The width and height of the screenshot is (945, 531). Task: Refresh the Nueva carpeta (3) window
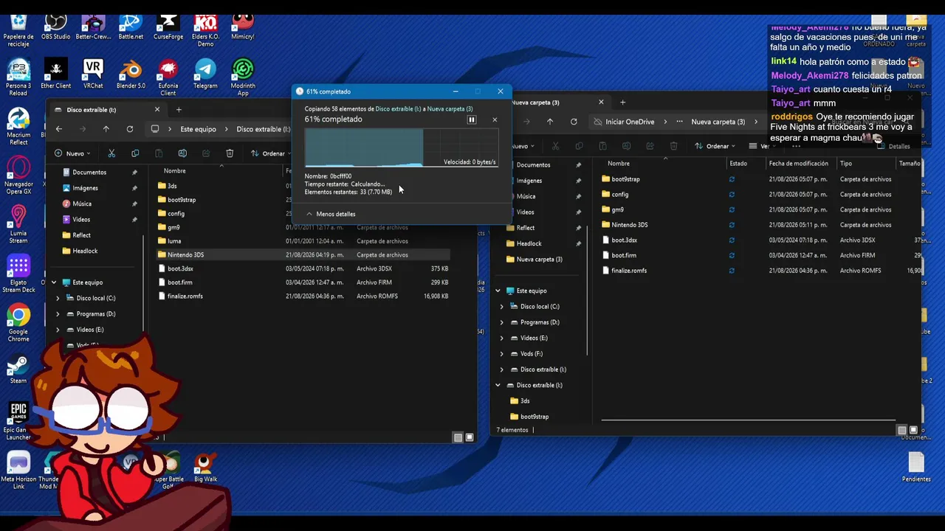click(x=574, y=122)
